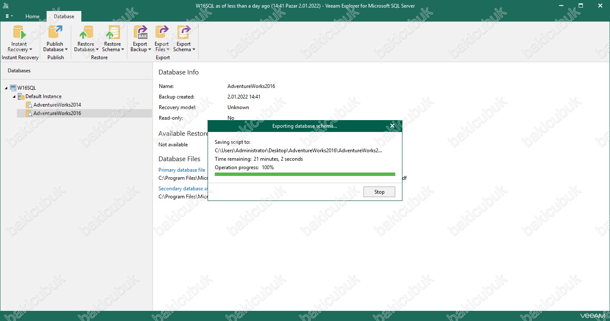The image size is (610, 321).
Task: Select the Default Instance icon in tree
Action: point(21,96)
